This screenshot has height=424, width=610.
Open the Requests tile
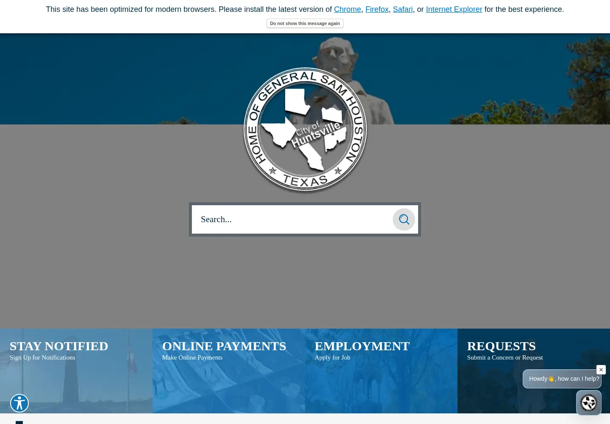[x=534, y=371]
